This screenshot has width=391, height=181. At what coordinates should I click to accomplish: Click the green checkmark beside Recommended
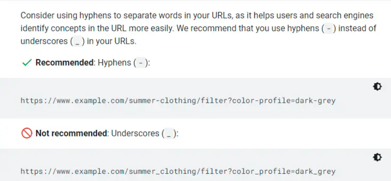coord(27,63)
